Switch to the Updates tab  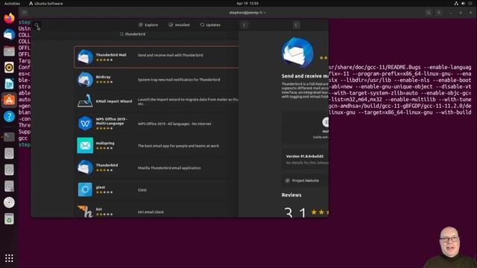coord(210,25)
